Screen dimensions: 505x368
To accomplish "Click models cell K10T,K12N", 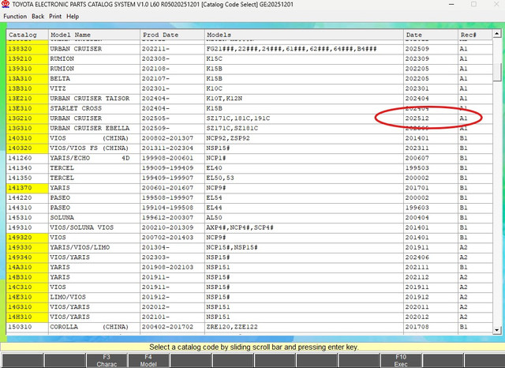I will pyautogui.click(x=304, y=99).
